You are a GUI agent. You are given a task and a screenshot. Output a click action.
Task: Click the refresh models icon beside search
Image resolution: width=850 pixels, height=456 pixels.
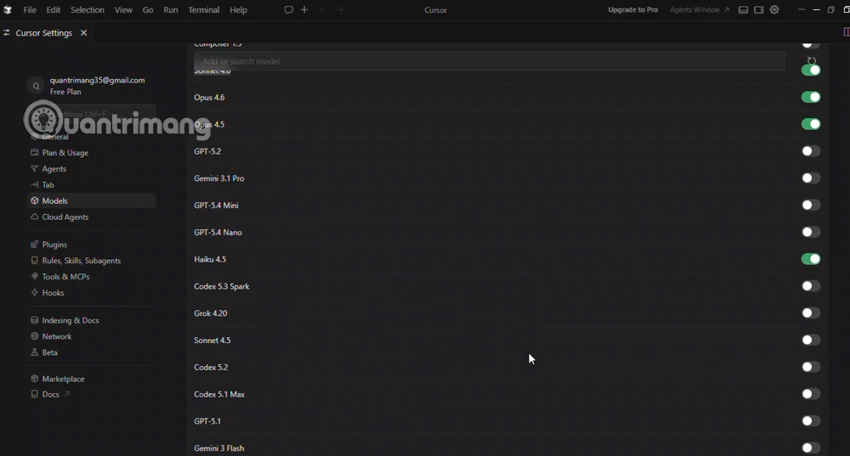pyautogui.click(x=811, y=61)
